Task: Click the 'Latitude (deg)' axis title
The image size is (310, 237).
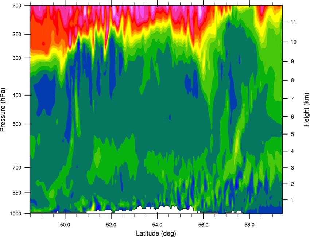Action: point(156,233)
